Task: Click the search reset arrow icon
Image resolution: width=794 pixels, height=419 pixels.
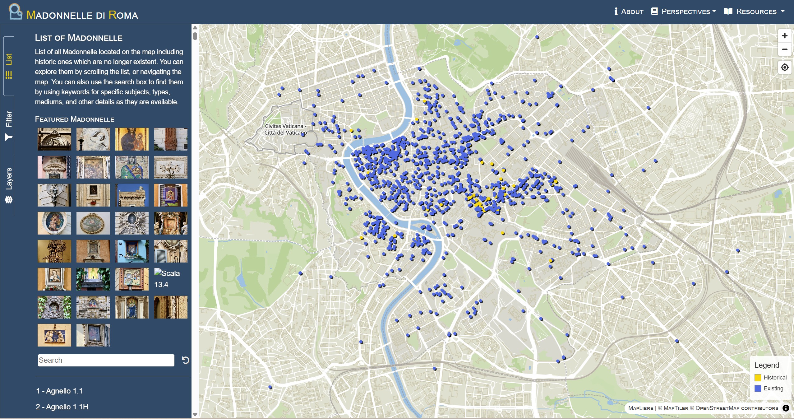Action: [185, 360]
